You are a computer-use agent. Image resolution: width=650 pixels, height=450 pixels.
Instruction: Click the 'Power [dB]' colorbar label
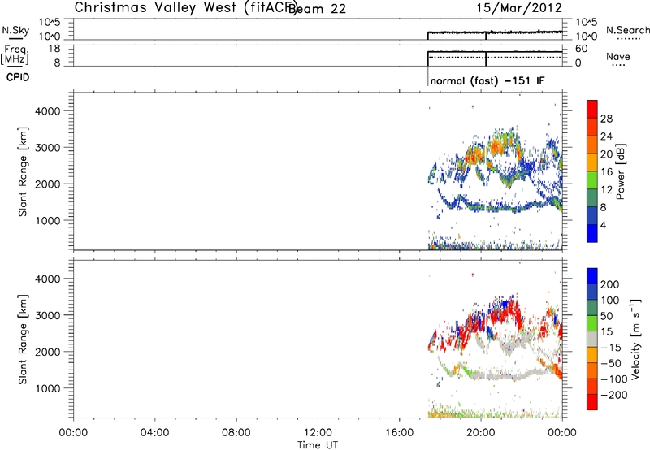tap(620, 171)
